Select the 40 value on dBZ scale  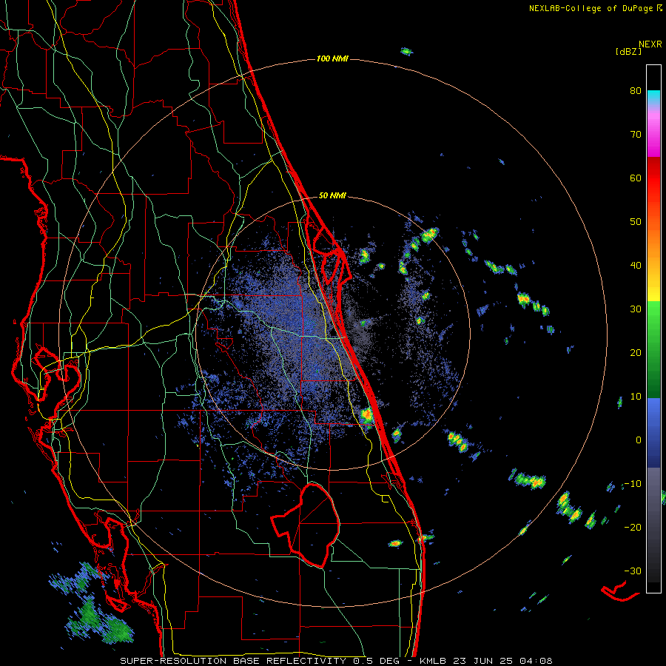[x=636, y=266]
